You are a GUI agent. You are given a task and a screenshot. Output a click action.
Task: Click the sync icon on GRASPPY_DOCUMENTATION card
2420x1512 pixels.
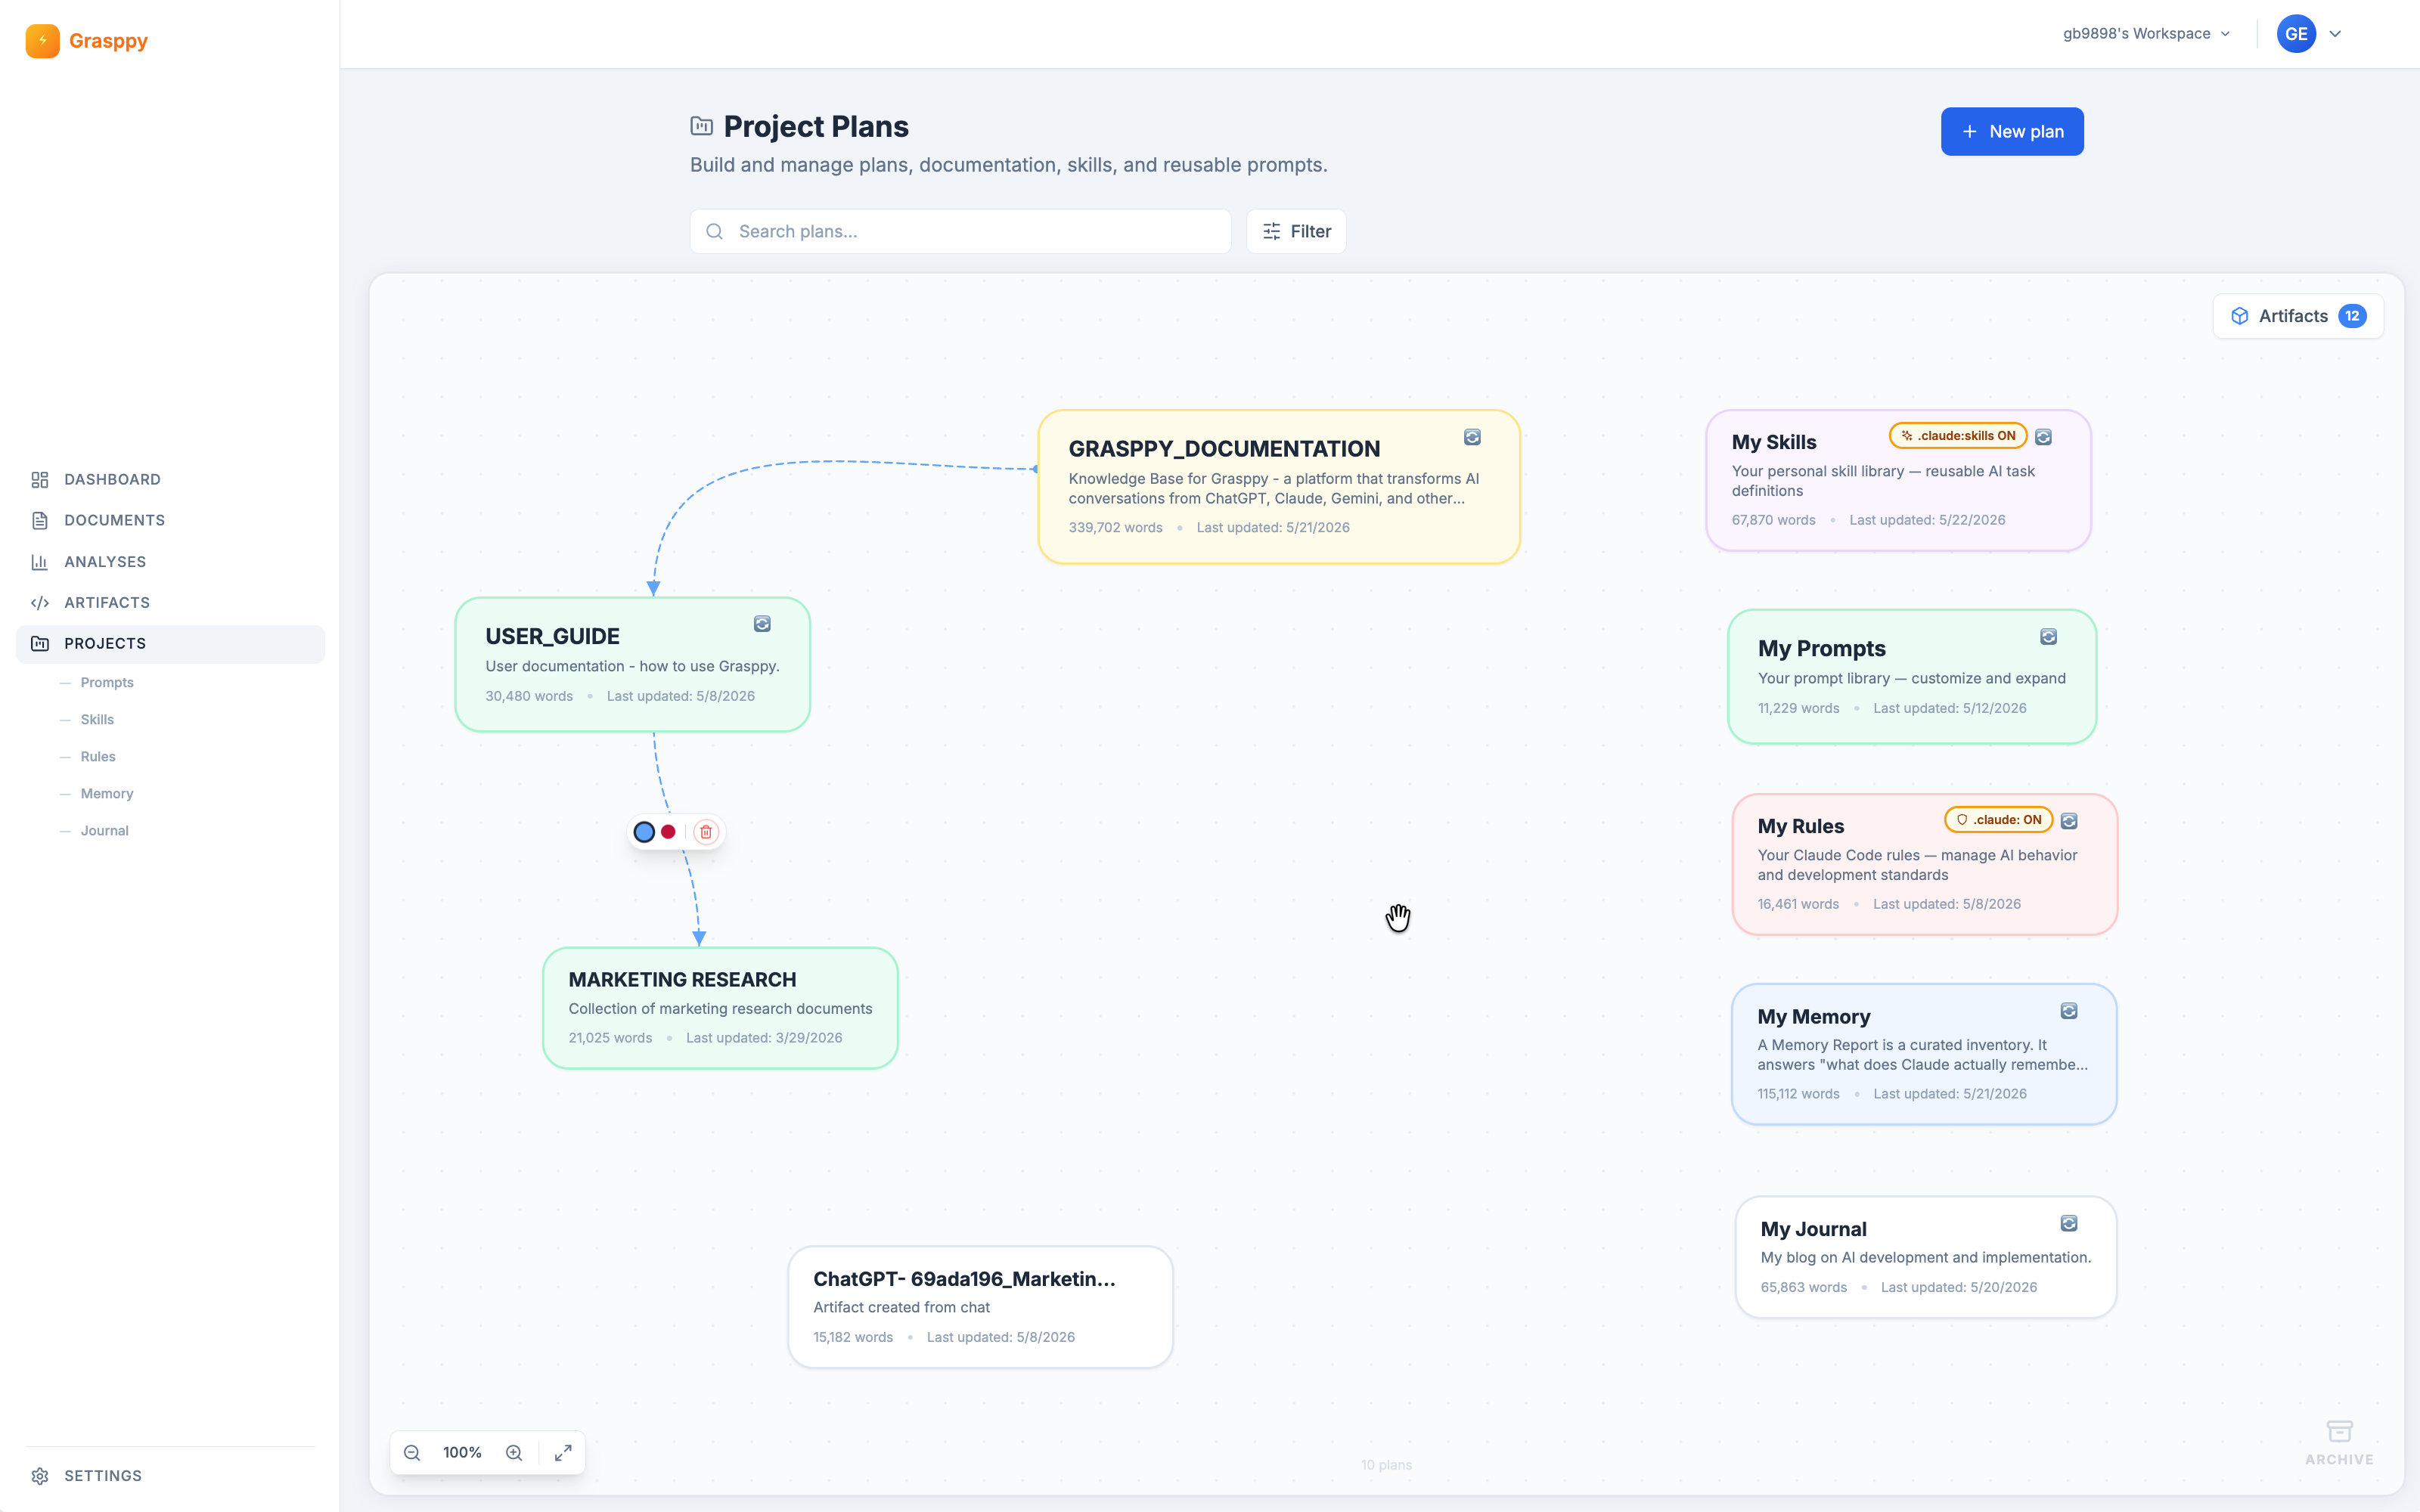(x=1472, y=437)
